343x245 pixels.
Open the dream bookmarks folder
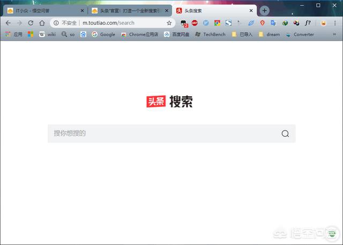coord(269,34)
